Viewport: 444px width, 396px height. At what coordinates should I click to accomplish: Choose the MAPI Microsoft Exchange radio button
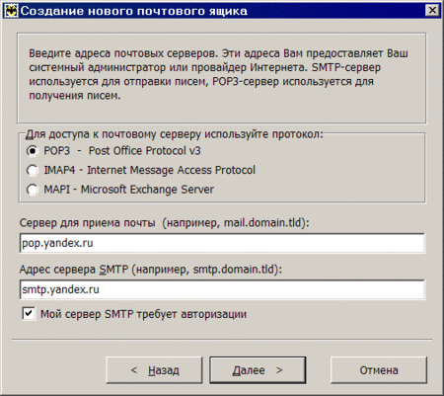tap(32, 190)
